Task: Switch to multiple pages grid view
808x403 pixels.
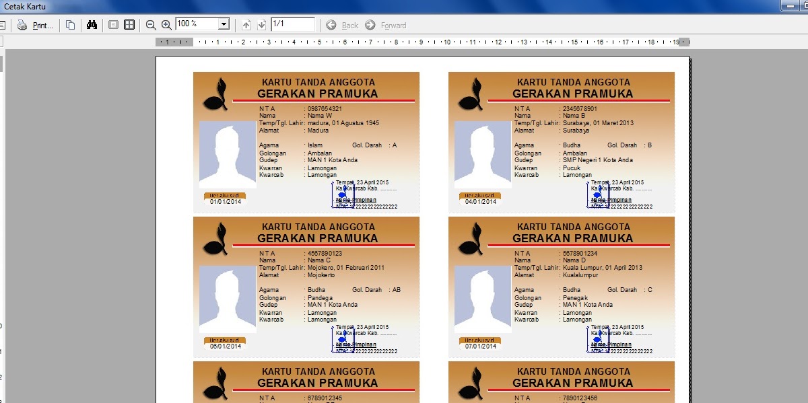Action: (x=129, y=25)
